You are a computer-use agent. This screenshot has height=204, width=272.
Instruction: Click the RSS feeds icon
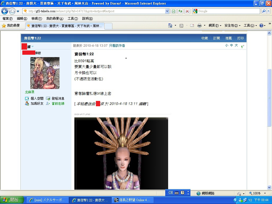pyautogui.click(x=181, y=26)
